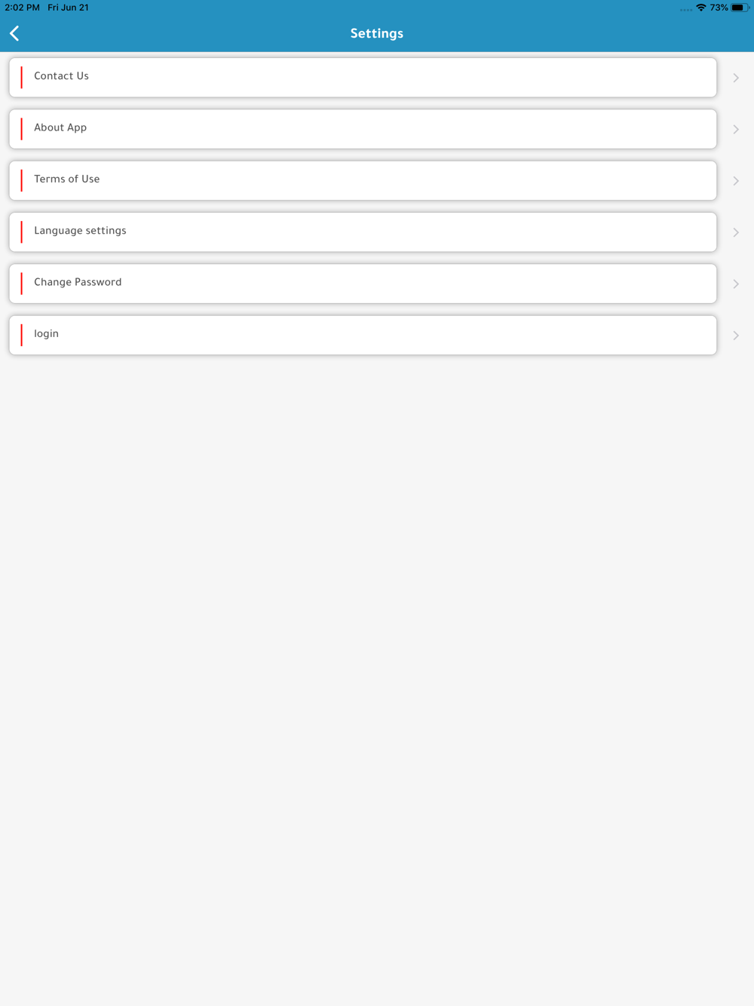Image resolution: width=754 pixels, height=1006 pixels.
Task: Open the Contact Us row
Action: click(x=363, y=77)
